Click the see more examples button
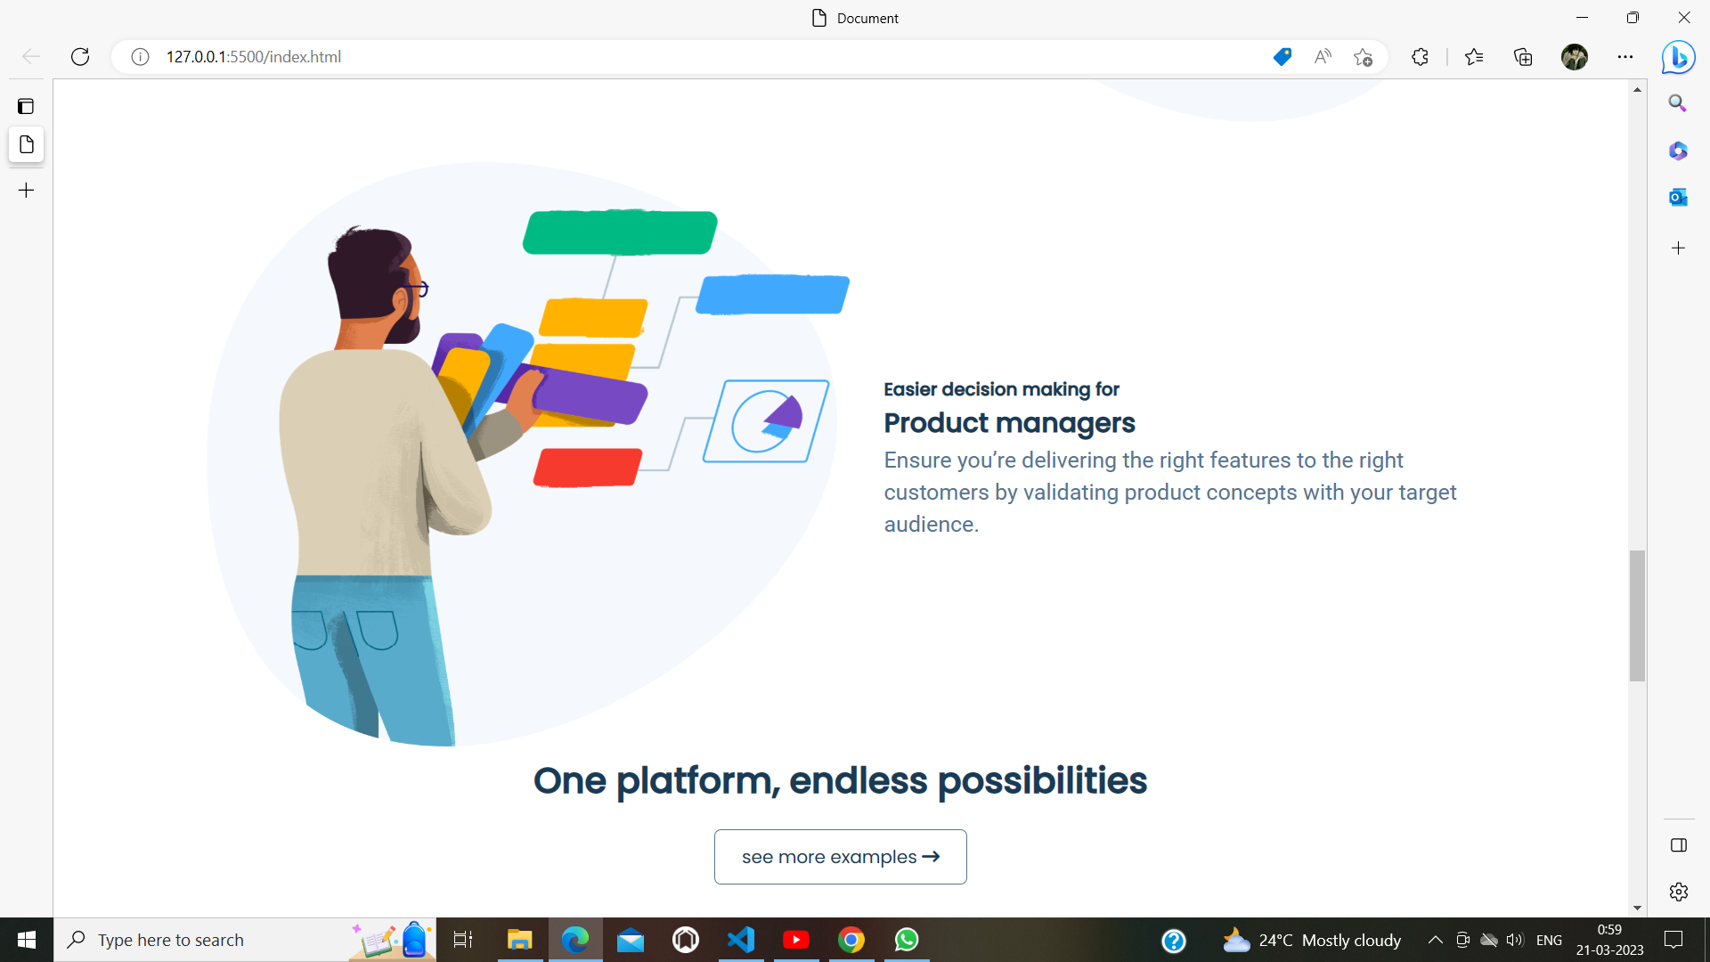Screen dimensions: 1710x962 click(x=840, y=857)
